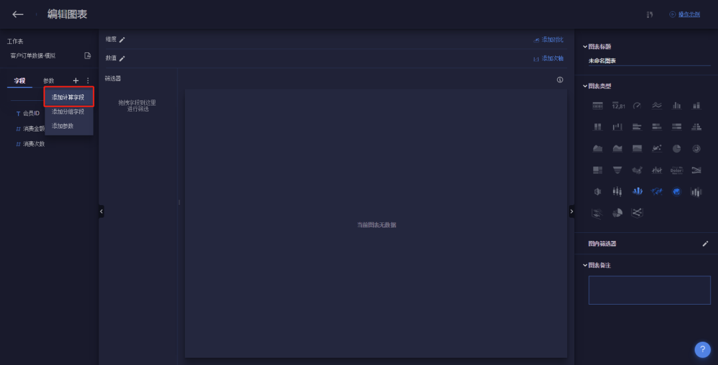Image resolution: width=718 pixels, height=365 pixels.
Task: Select the 消费次数 field
Action: pos(30,144)
